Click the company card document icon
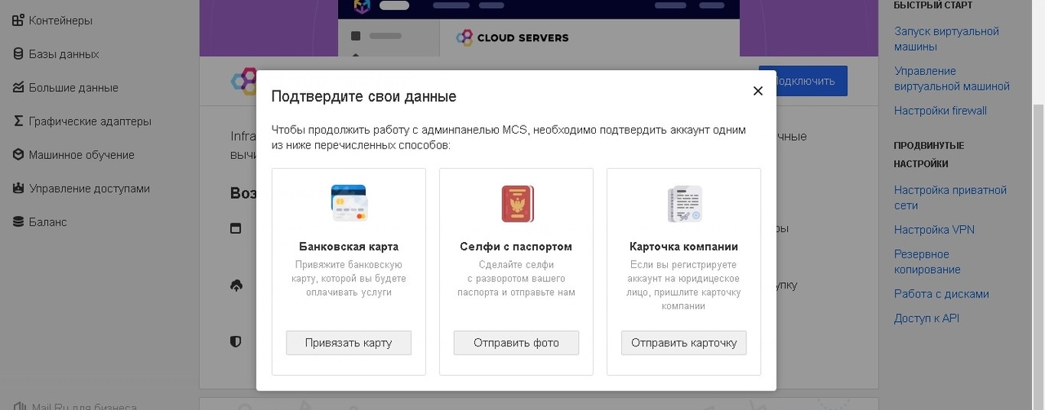This screenshot has width=1045, height=410. [684, 204]
